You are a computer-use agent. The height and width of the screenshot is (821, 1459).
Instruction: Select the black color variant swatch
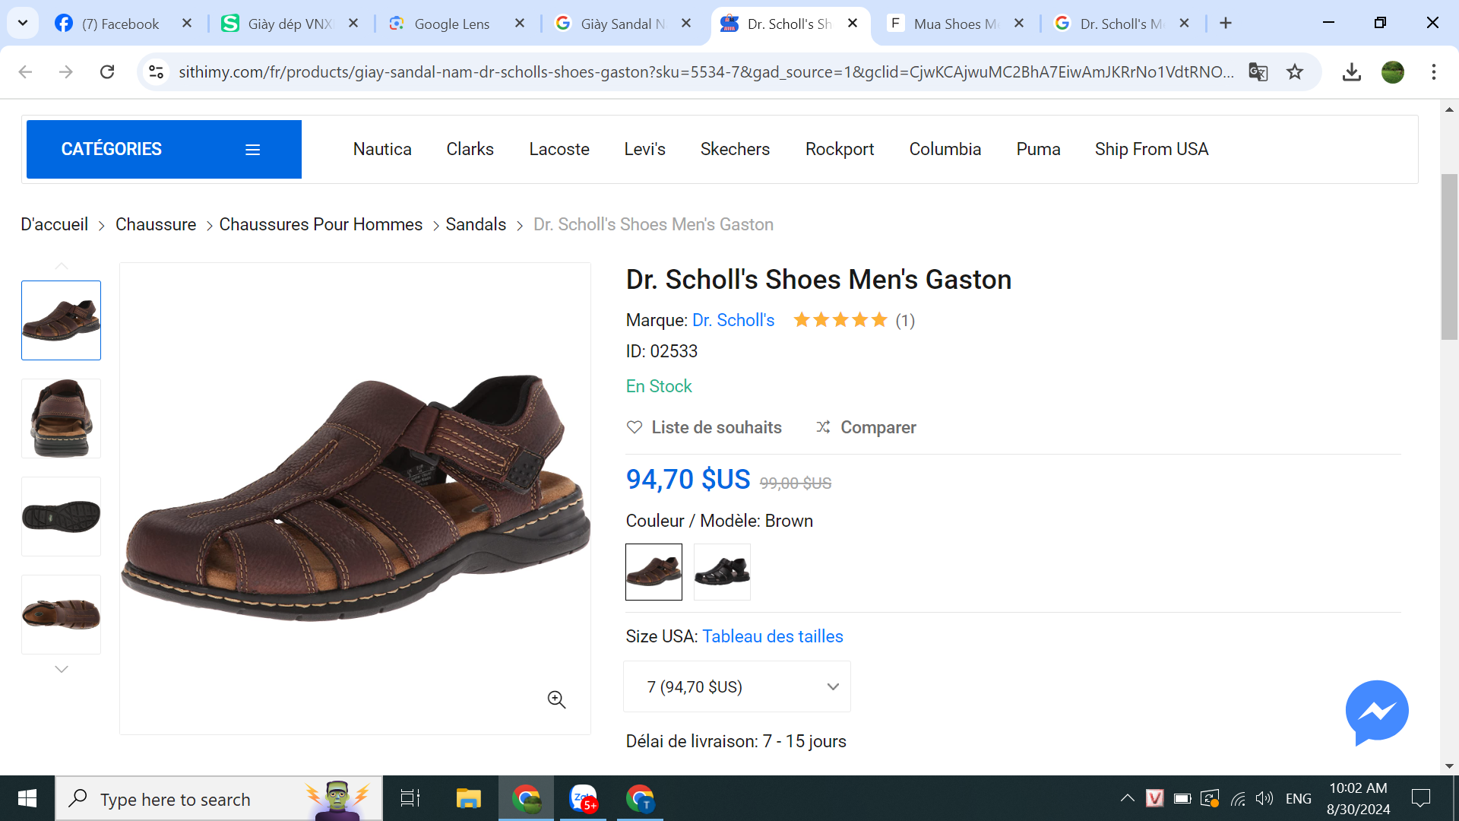coord(722,572)
